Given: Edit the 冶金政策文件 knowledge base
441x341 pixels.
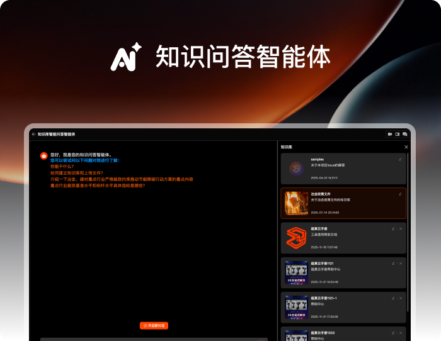Looking at the screenshot, I should click(400, 194).
